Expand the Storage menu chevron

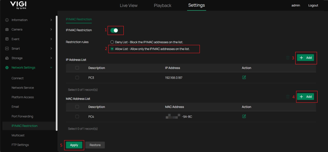click(51, 58)
